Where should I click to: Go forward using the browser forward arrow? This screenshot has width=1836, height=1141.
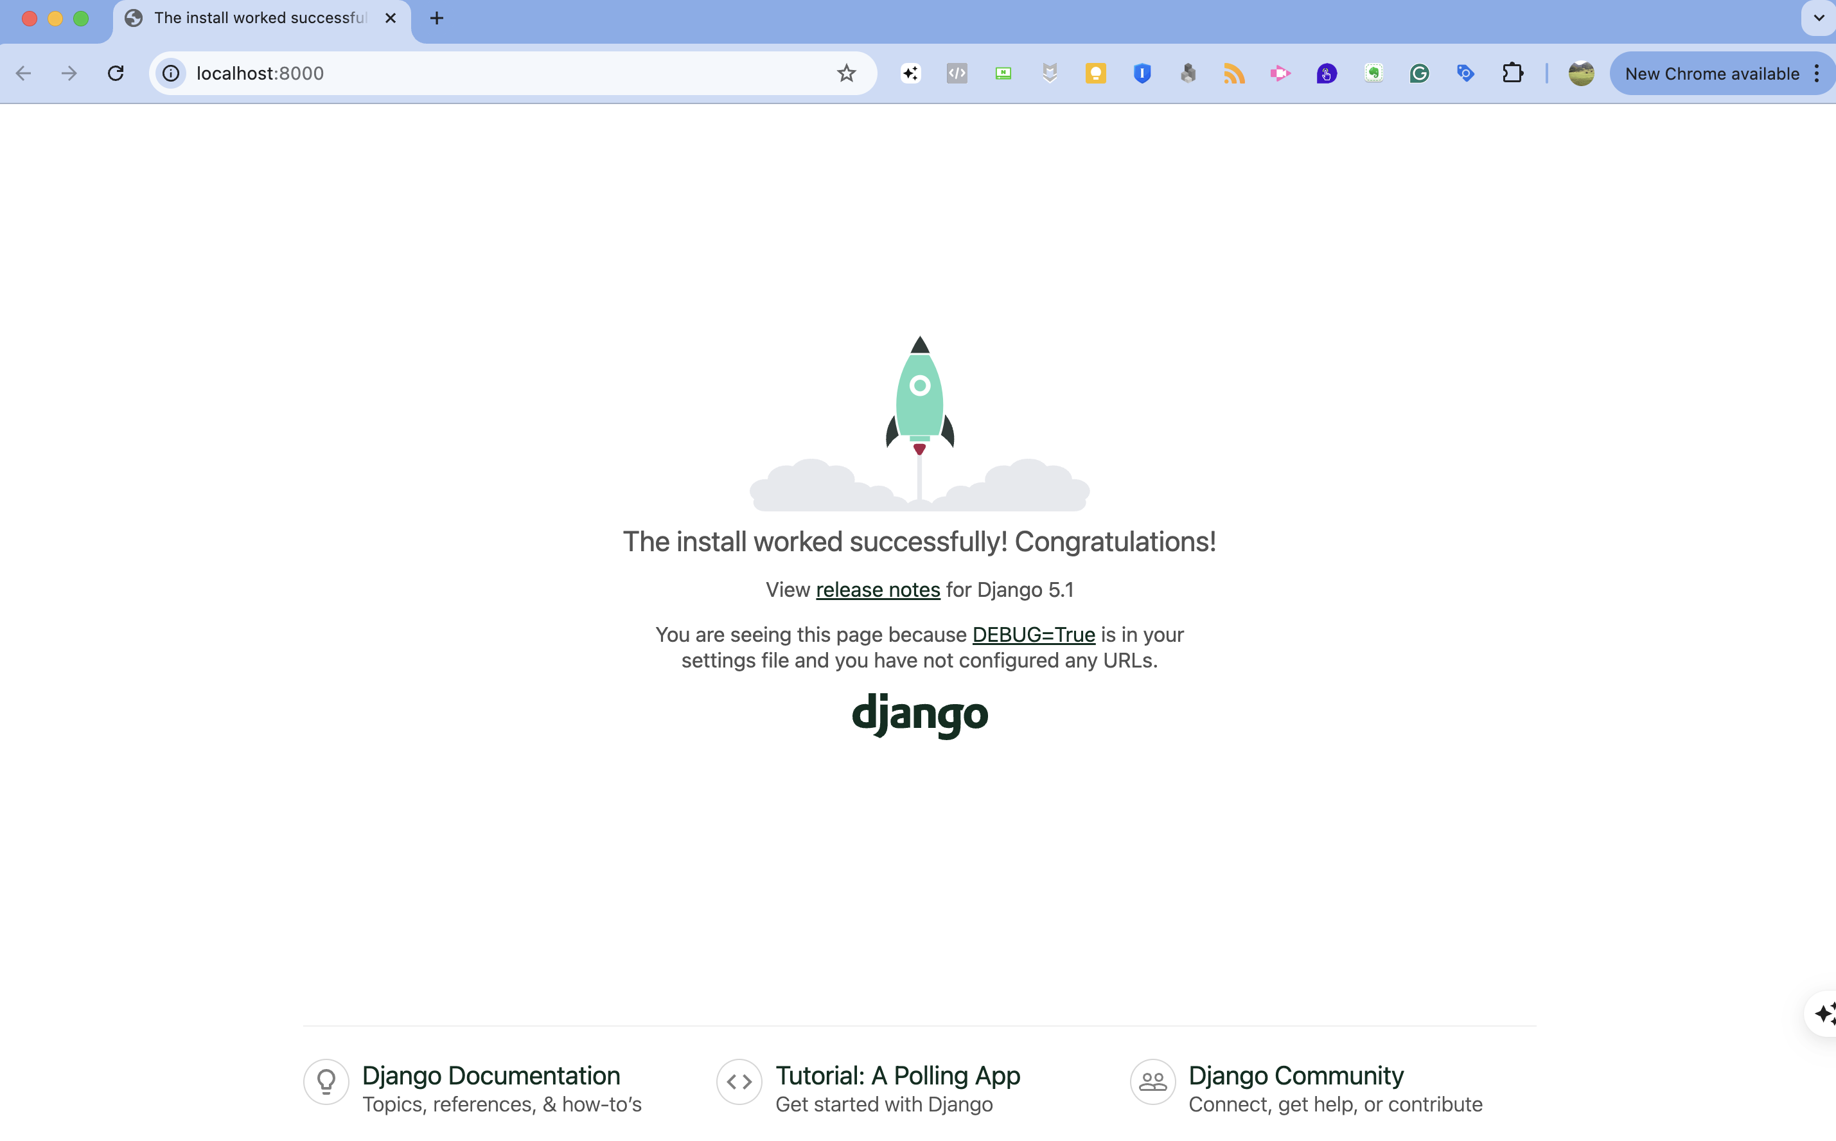[69, 73]
